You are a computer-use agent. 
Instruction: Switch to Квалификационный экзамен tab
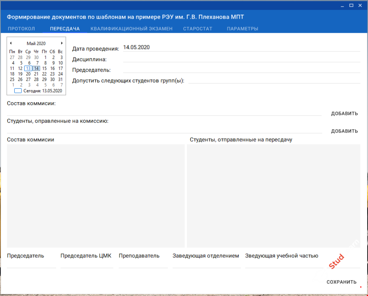[x=131, y=29]
